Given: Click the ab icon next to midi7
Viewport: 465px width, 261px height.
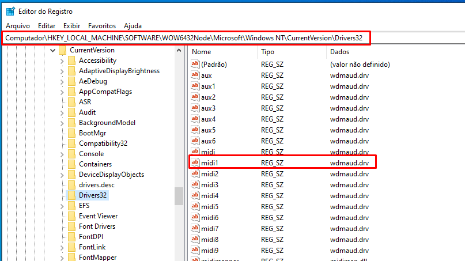Looking at the screenshot, I should click(x=195, y=229).
